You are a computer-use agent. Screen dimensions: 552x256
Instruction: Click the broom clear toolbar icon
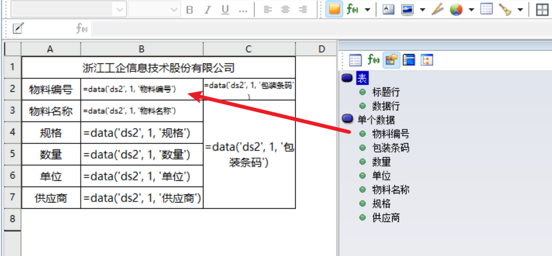click(x=505, y=9)
